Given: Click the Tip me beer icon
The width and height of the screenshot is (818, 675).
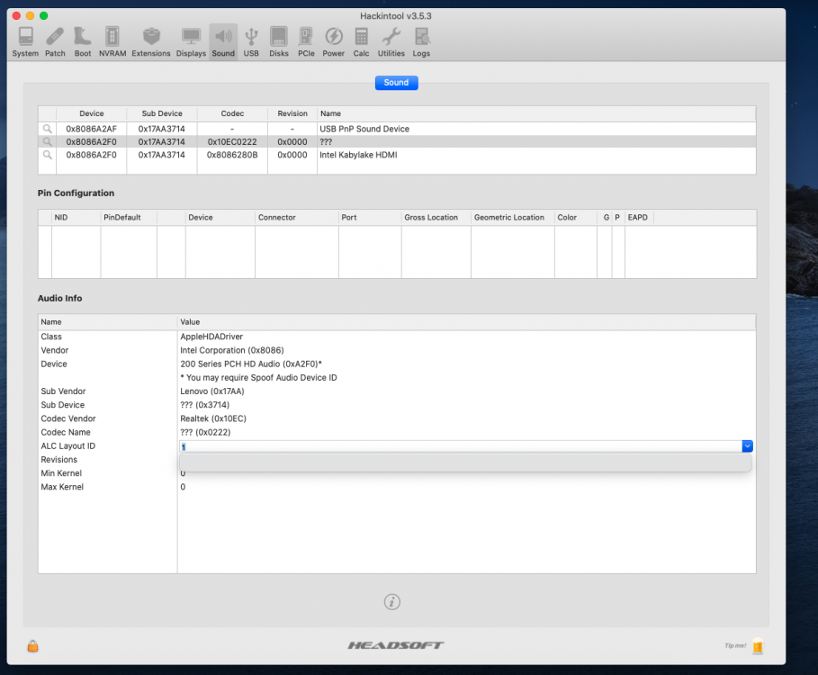Looking at the screenshot, I should 758,646.
